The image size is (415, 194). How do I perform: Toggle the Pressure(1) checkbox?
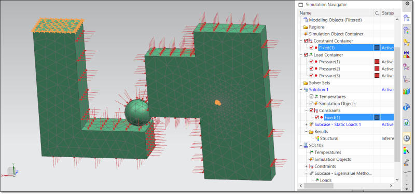pos(312,62)
